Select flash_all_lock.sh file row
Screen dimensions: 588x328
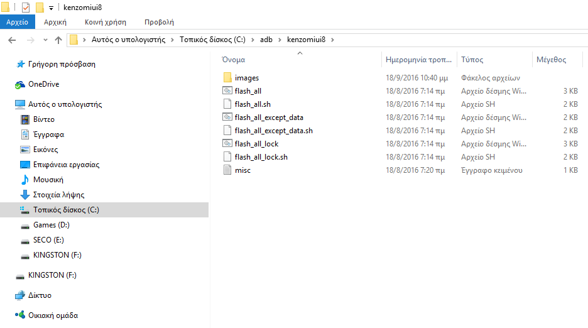coord(261,157)
